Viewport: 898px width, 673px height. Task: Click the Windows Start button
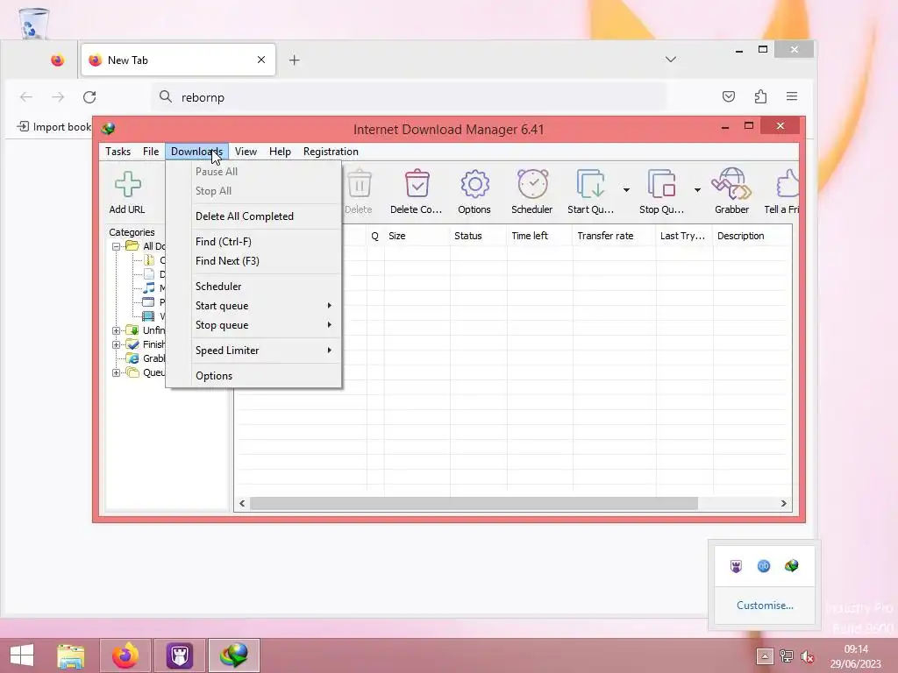click(22, 655)
